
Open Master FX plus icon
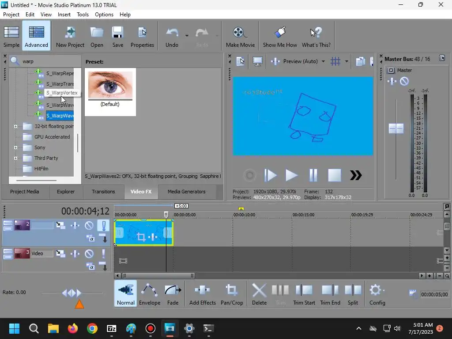[x=392, y=81]
